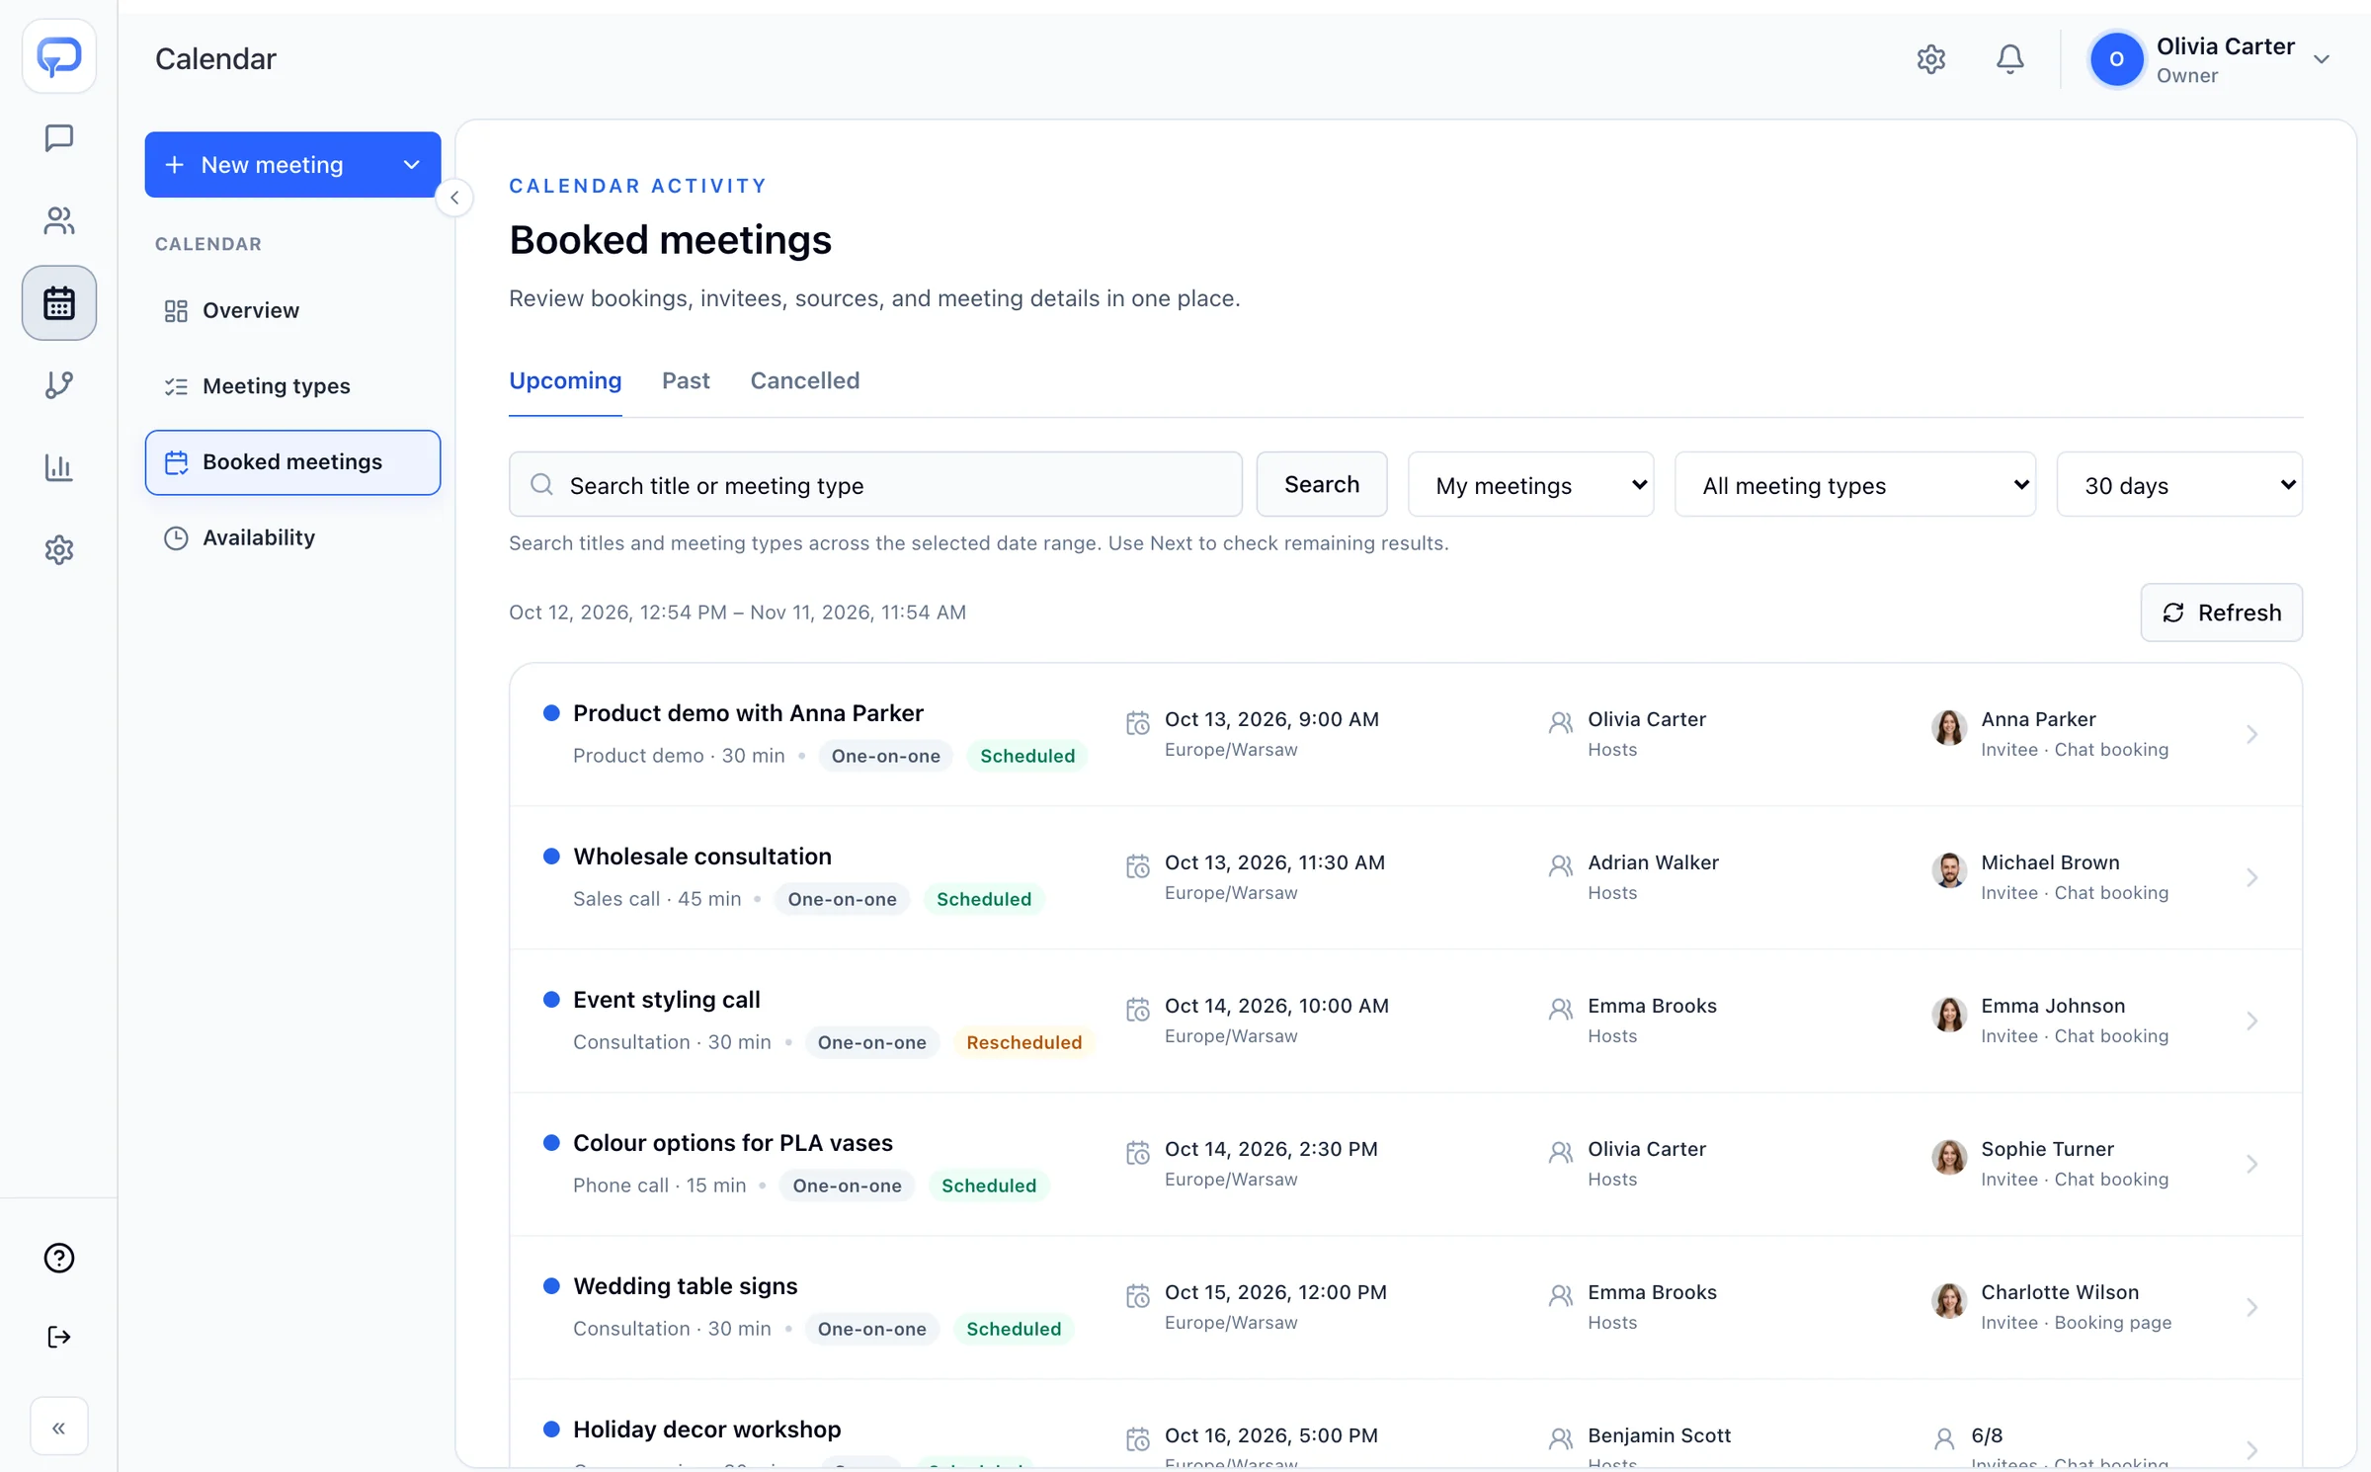The height and width of the screenshot is (1472, 2371).
Task: Open the workflows branch icon in sidebar
Action: pyautogui.click(x=59, y=385)
